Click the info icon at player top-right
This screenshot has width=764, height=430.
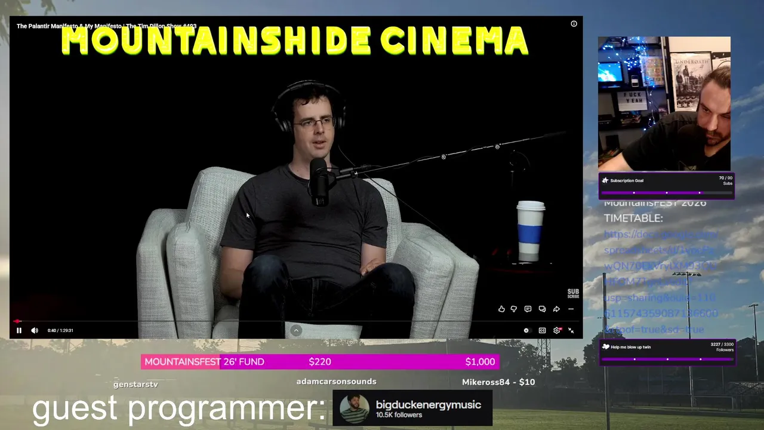tap(574, 24)
